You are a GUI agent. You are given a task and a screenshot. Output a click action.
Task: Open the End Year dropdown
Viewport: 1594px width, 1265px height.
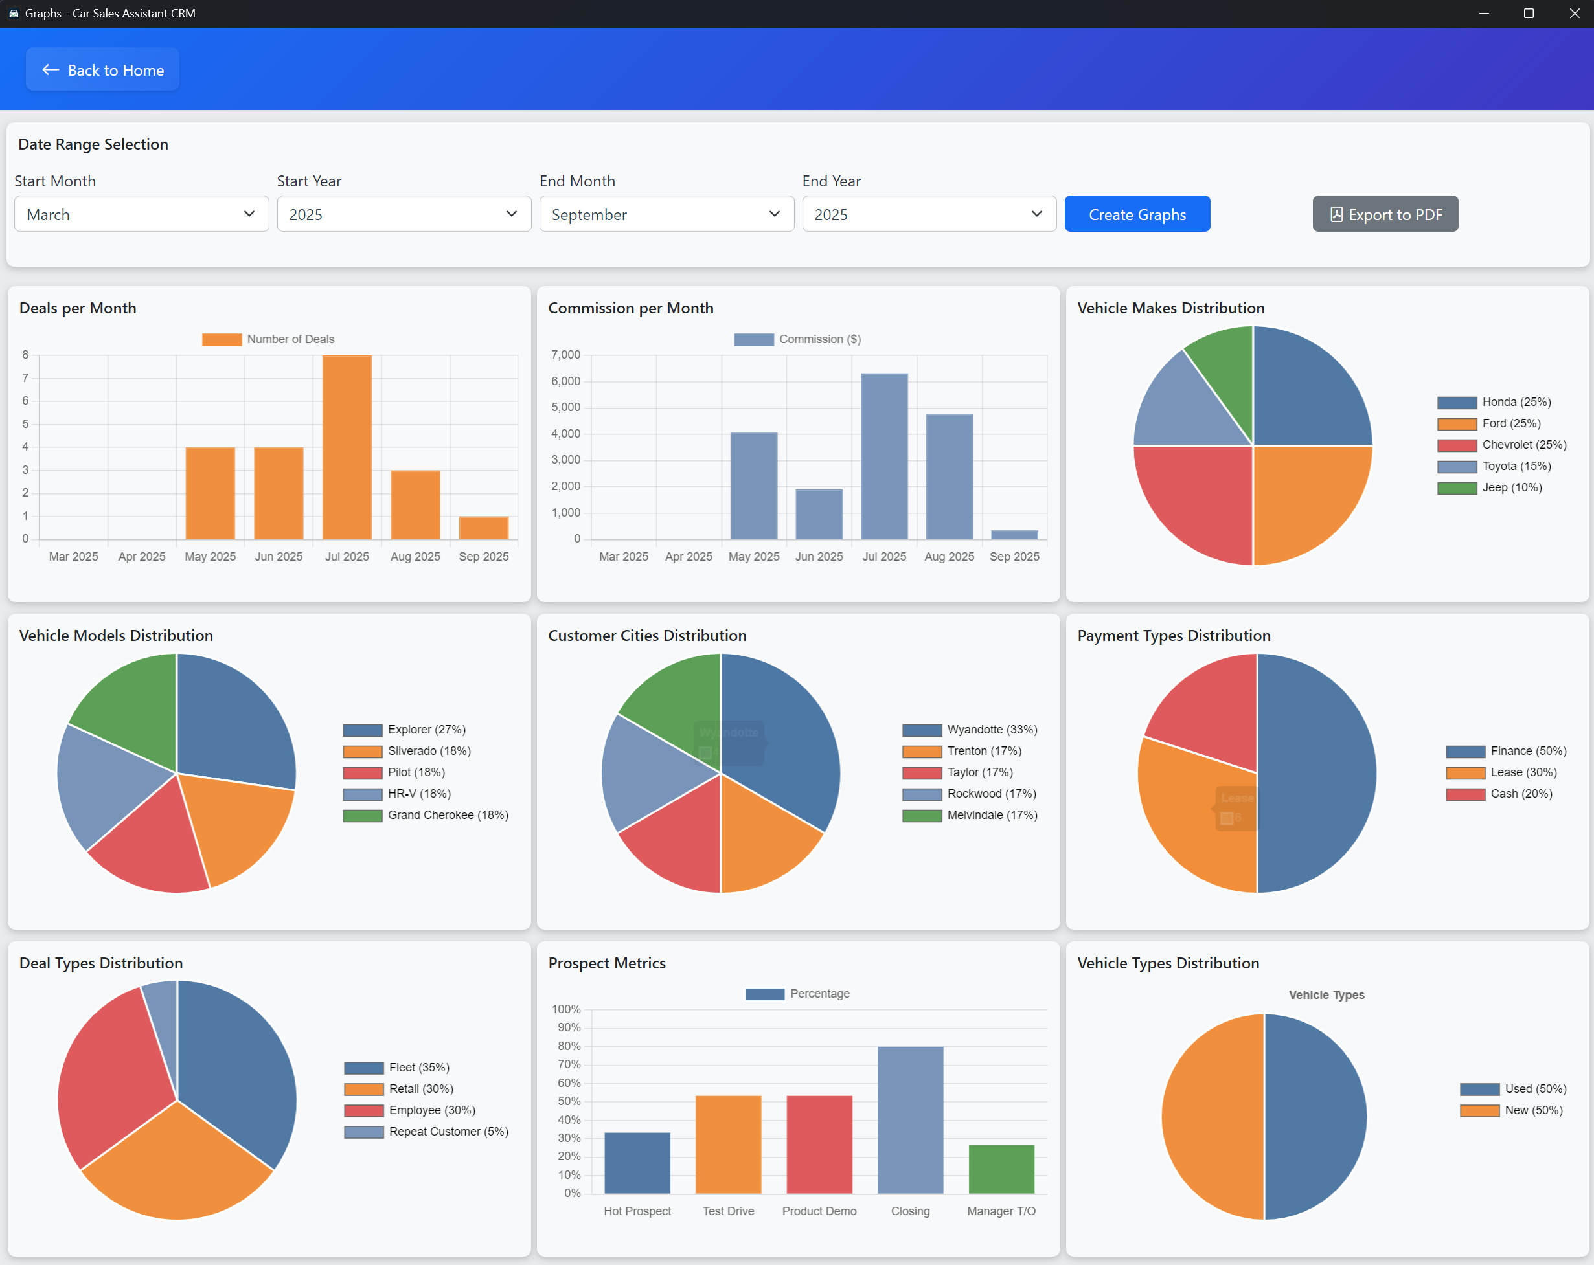(929, 214)
